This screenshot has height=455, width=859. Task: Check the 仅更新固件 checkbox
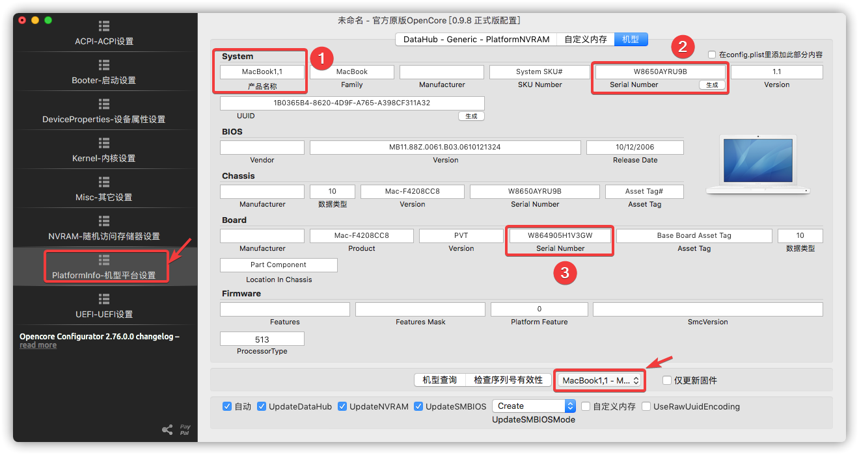[666, 380]
